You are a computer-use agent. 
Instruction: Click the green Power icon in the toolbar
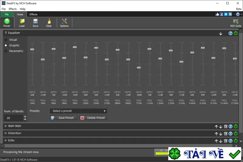coord(7,21)
